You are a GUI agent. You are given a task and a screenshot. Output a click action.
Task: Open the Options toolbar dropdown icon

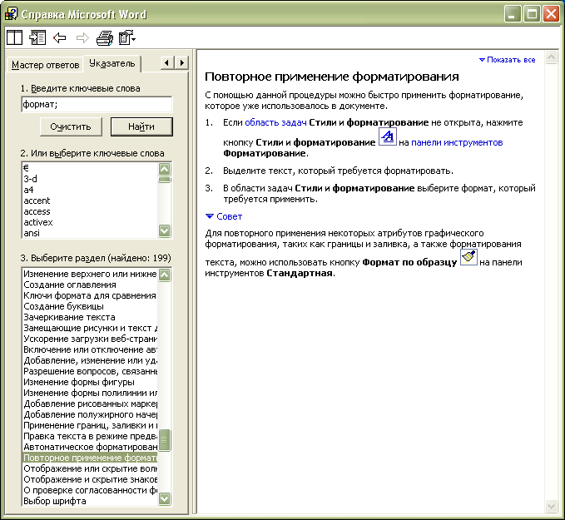click(127, 37)
